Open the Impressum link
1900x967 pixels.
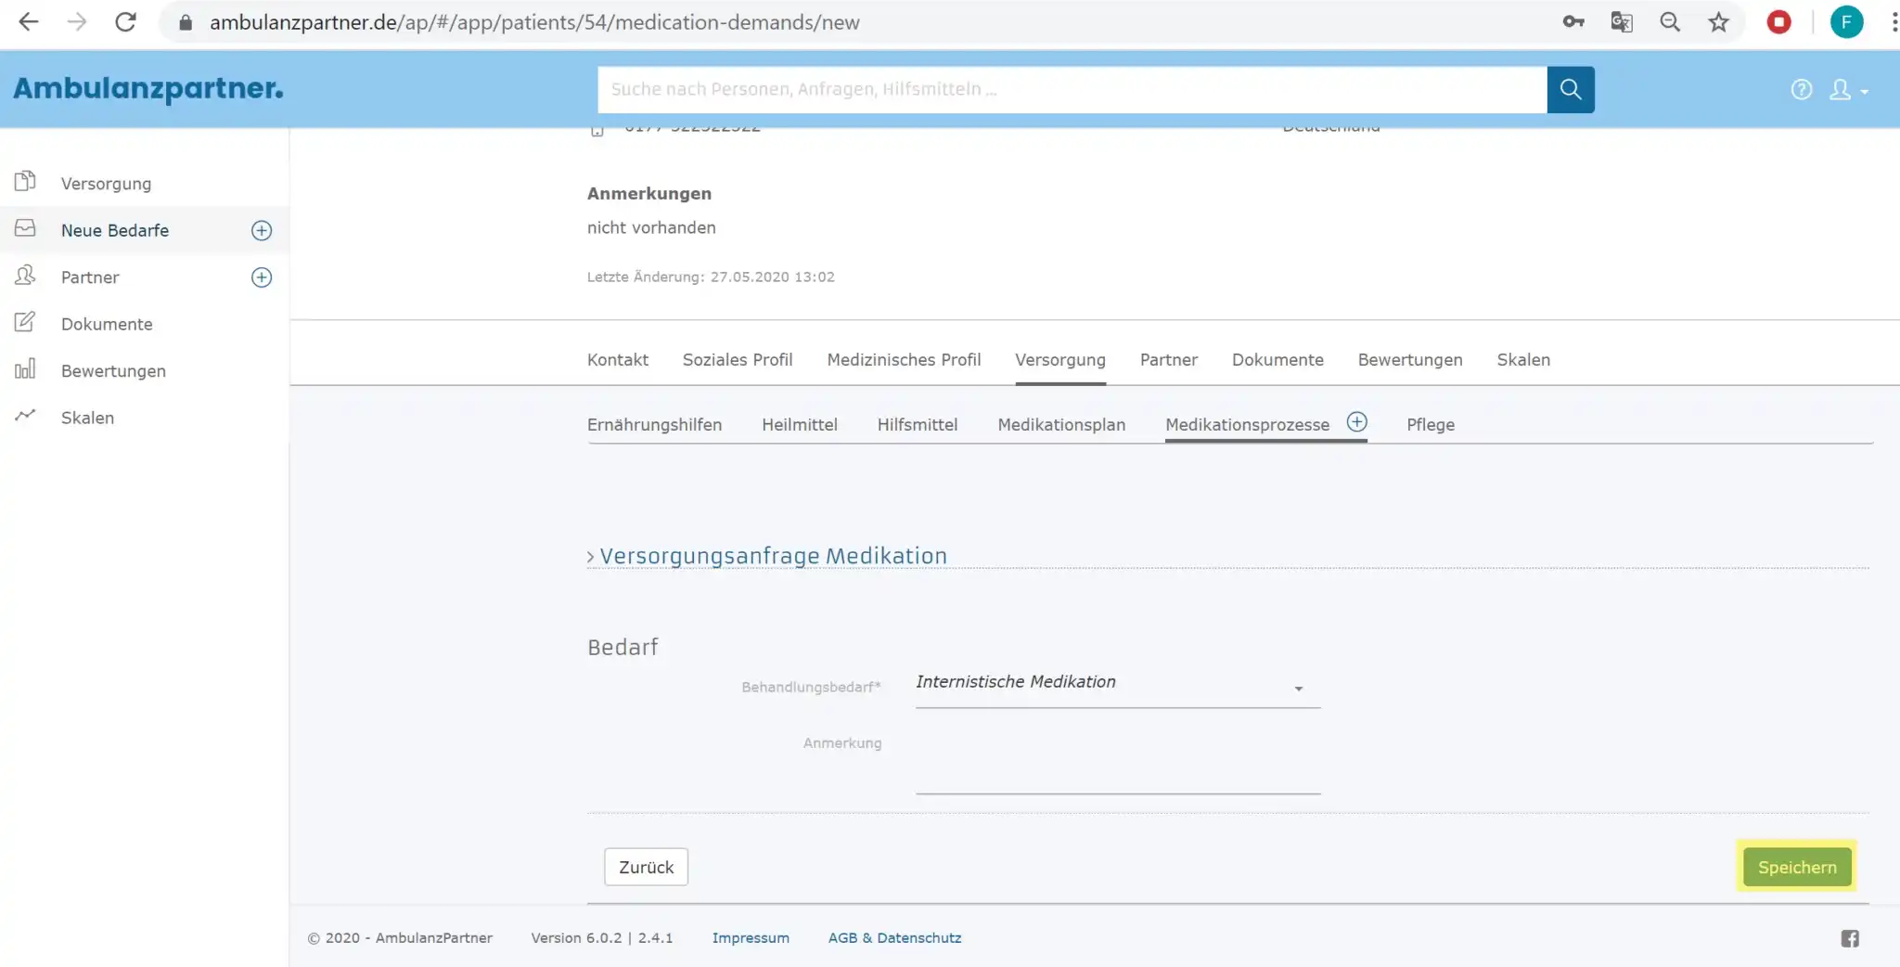(751, 938)
